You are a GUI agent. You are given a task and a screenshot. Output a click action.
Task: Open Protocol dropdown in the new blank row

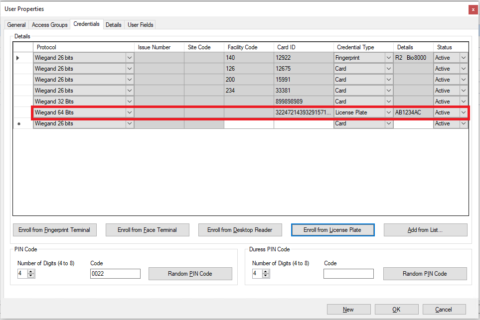[x=130, y=123]
